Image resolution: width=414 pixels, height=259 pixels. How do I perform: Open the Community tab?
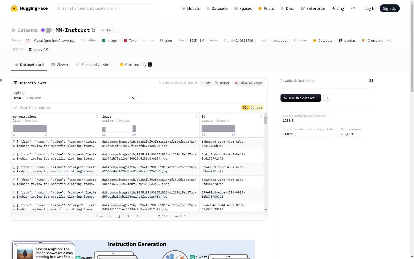(136, 65)
